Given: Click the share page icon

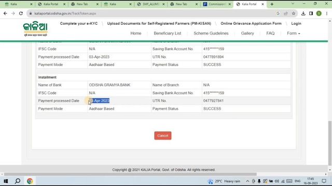Looking at the screenshot, I should (x=286, y=13).
